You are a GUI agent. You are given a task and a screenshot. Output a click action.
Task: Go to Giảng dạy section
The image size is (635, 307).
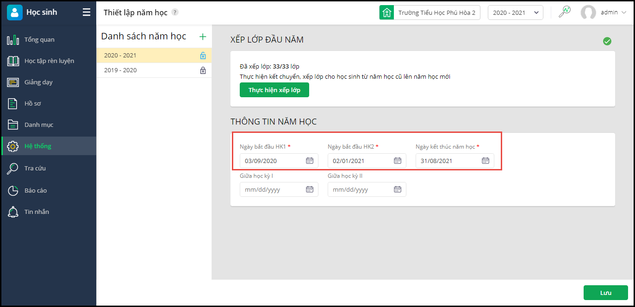tap(49, 82)
